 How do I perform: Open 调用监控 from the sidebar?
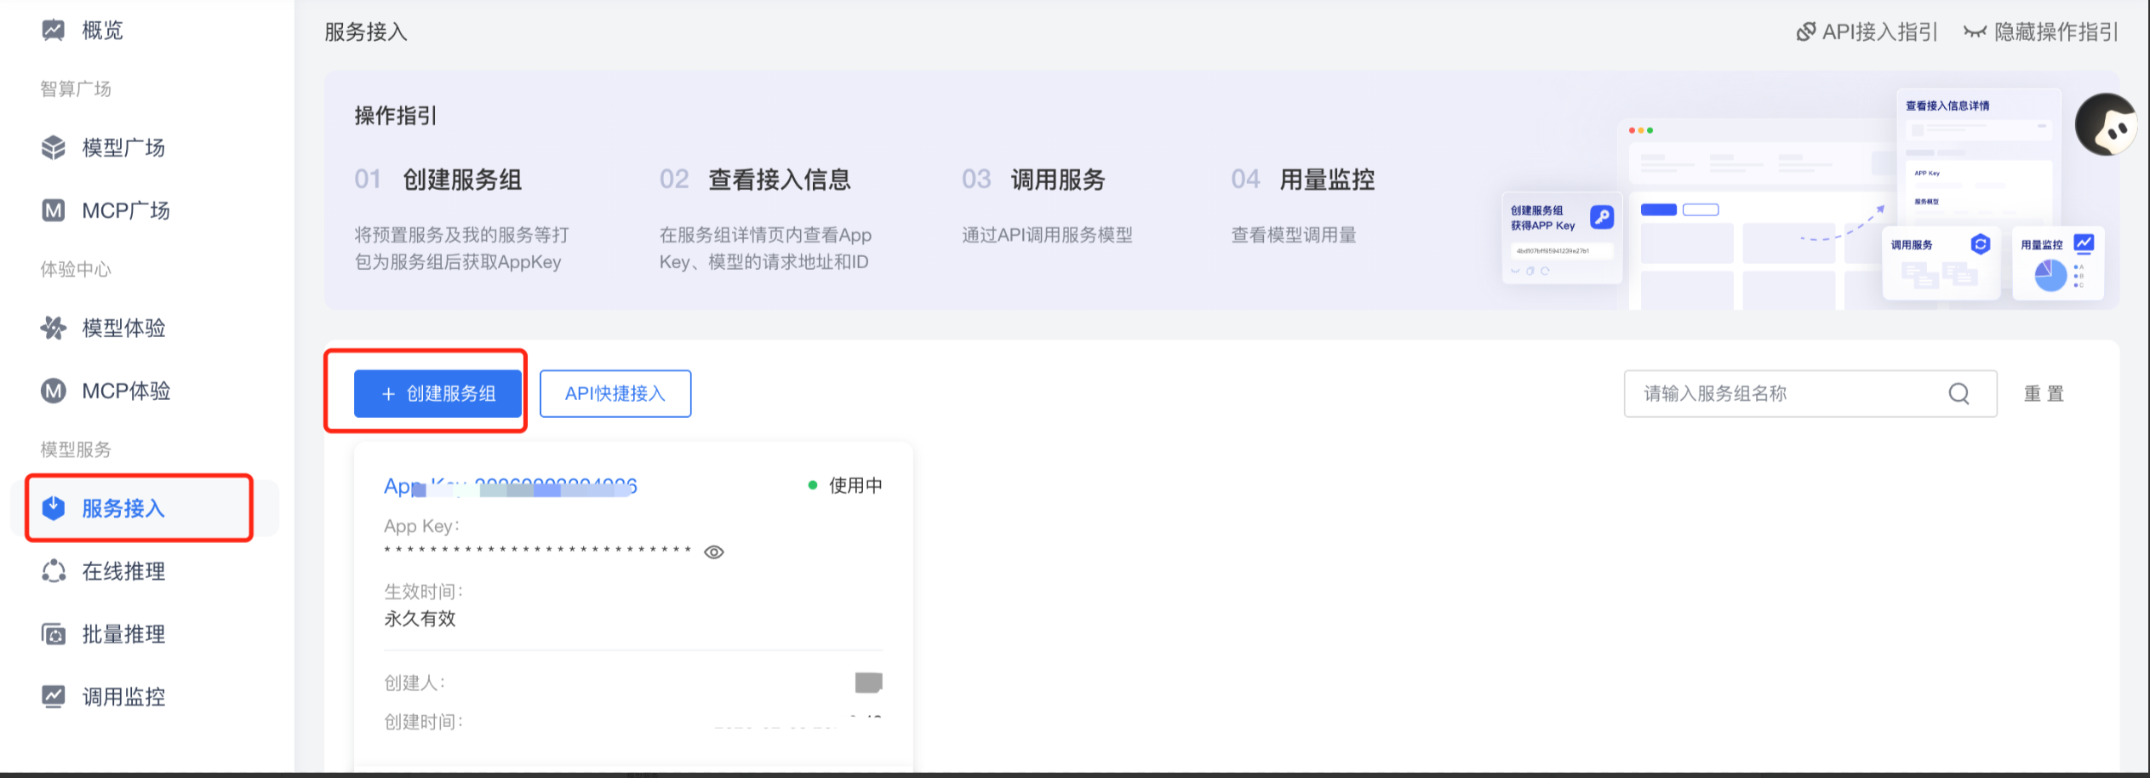(123, 697)
